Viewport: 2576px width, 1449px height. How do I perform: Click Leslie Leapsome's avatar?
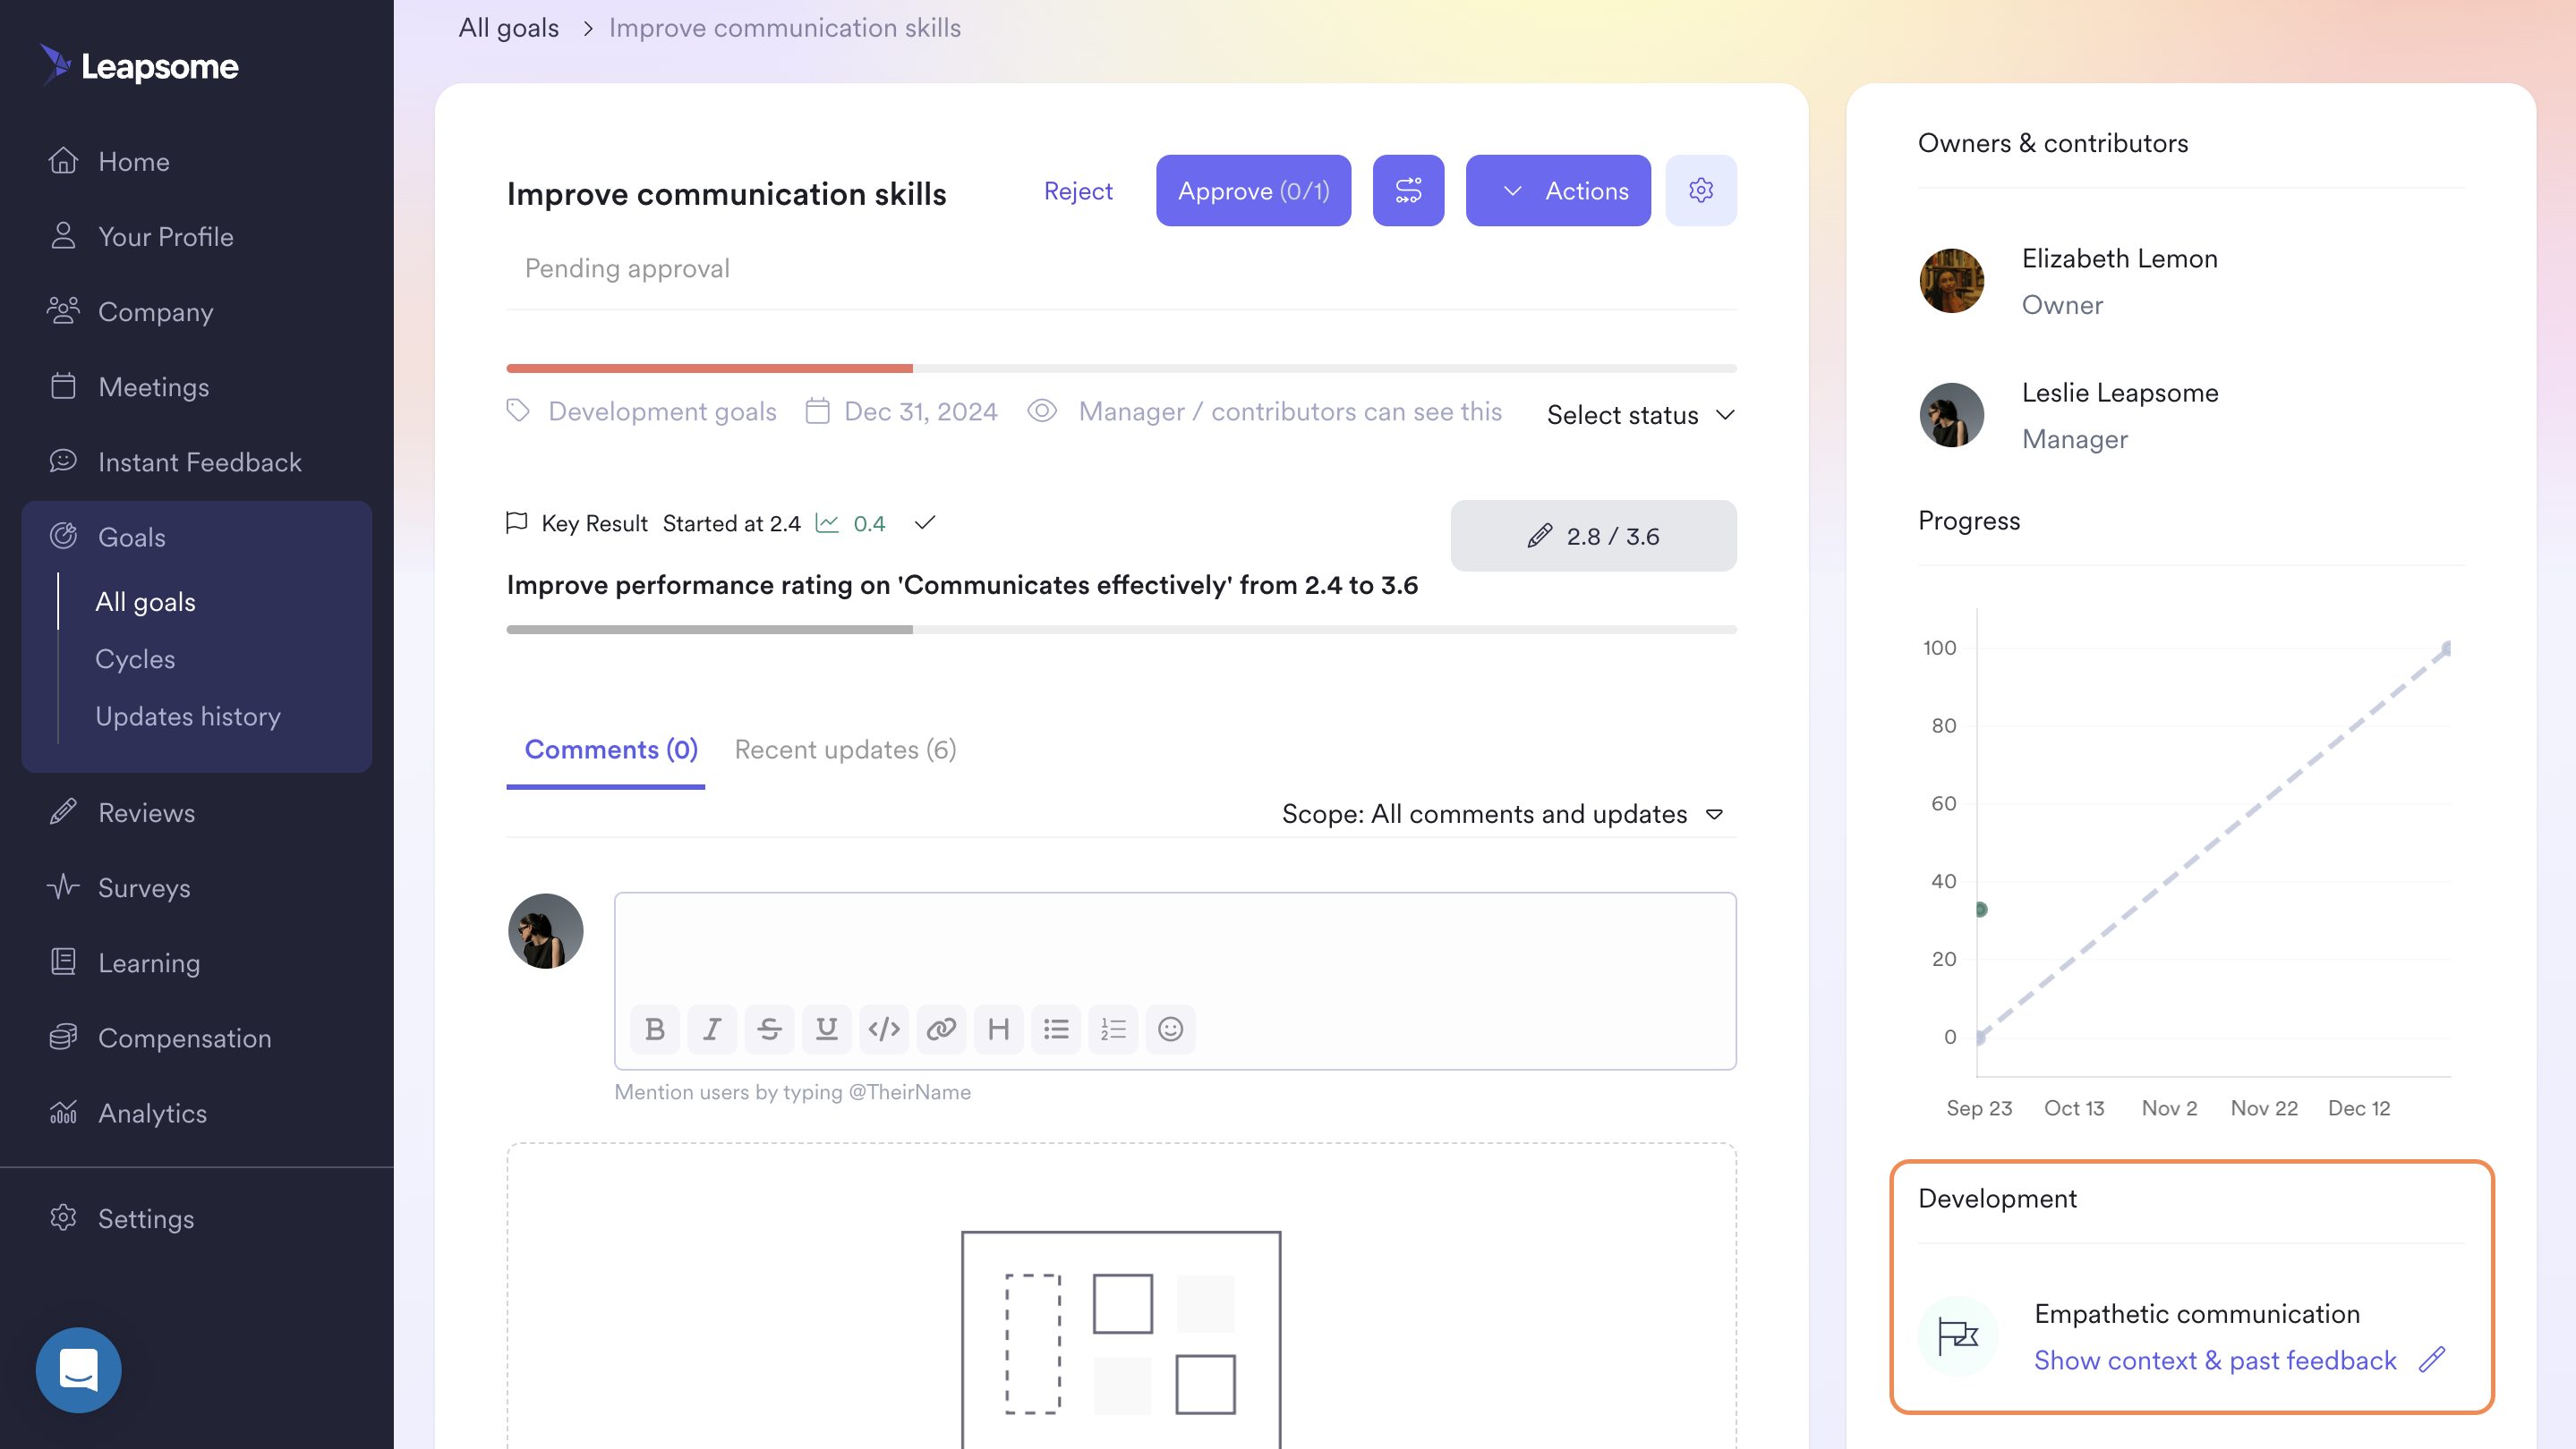(1951, 415)
